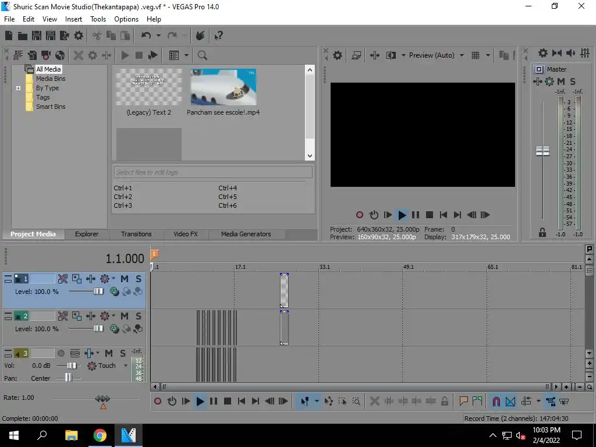Arm track 3 for recording
The height and width of the screenshot is (447, 596).
pos(61,353)
